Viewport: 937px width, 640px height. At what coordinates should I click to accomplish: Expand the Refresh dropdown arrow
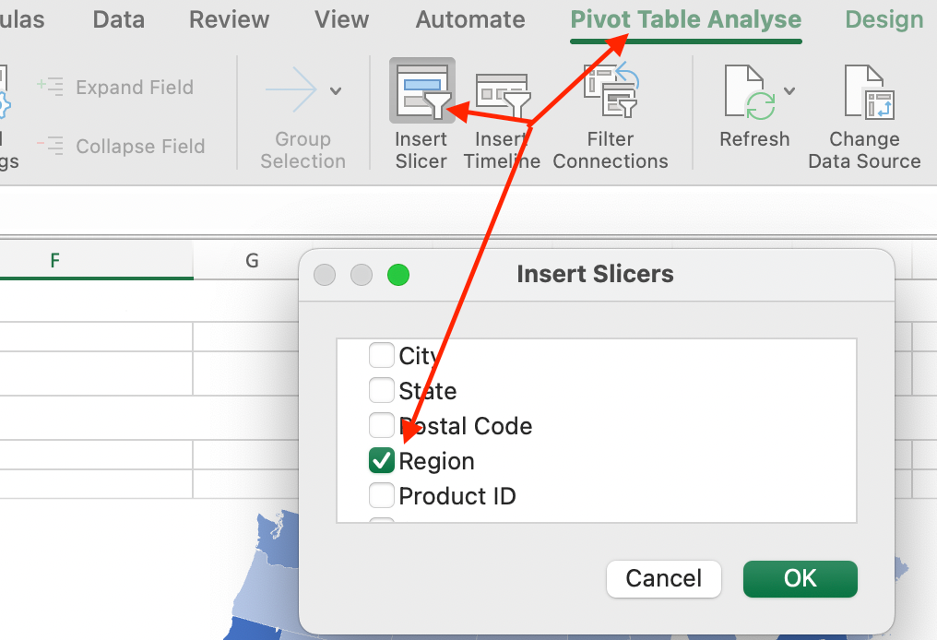(789, 90)
